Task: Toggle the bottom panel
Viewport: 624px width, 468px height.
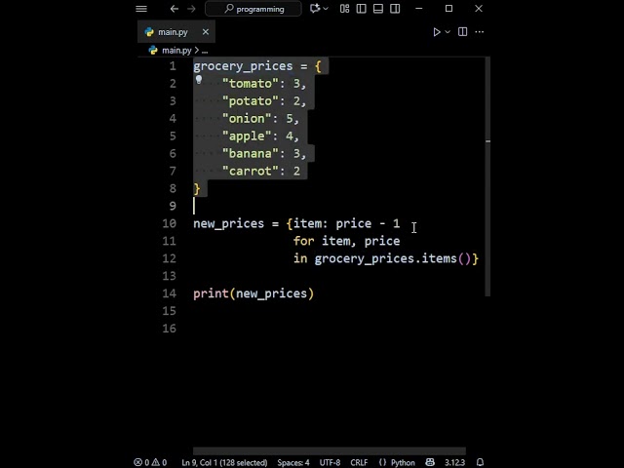Action: coord(378,9)
